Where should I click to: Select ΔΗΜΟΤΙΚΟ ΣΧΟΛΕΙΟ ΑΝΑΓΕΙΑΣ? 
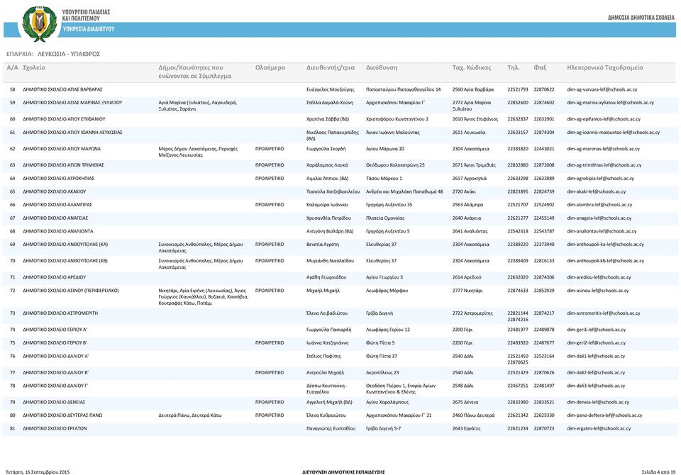[x=55, y=218]
